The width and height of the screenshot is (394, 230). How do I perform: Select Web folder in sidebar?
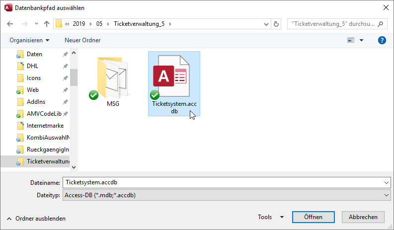click(x=33, y=90)
